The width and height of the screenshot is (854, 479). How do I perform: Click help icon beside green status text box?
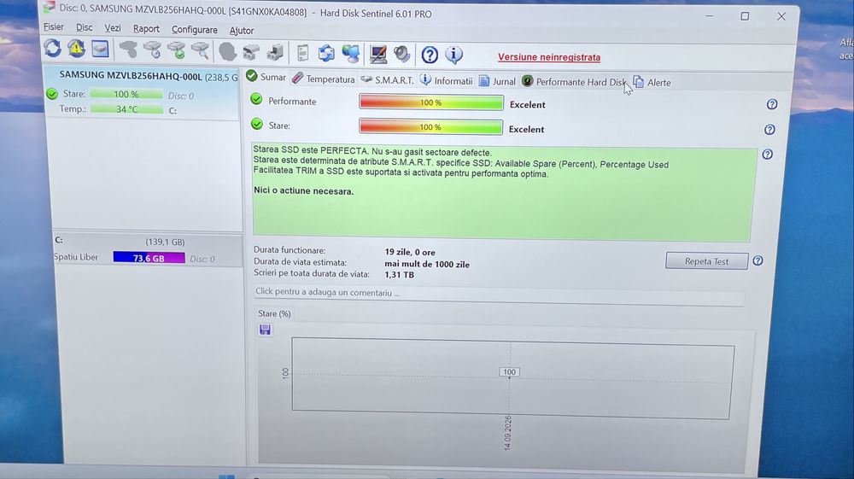768,155
